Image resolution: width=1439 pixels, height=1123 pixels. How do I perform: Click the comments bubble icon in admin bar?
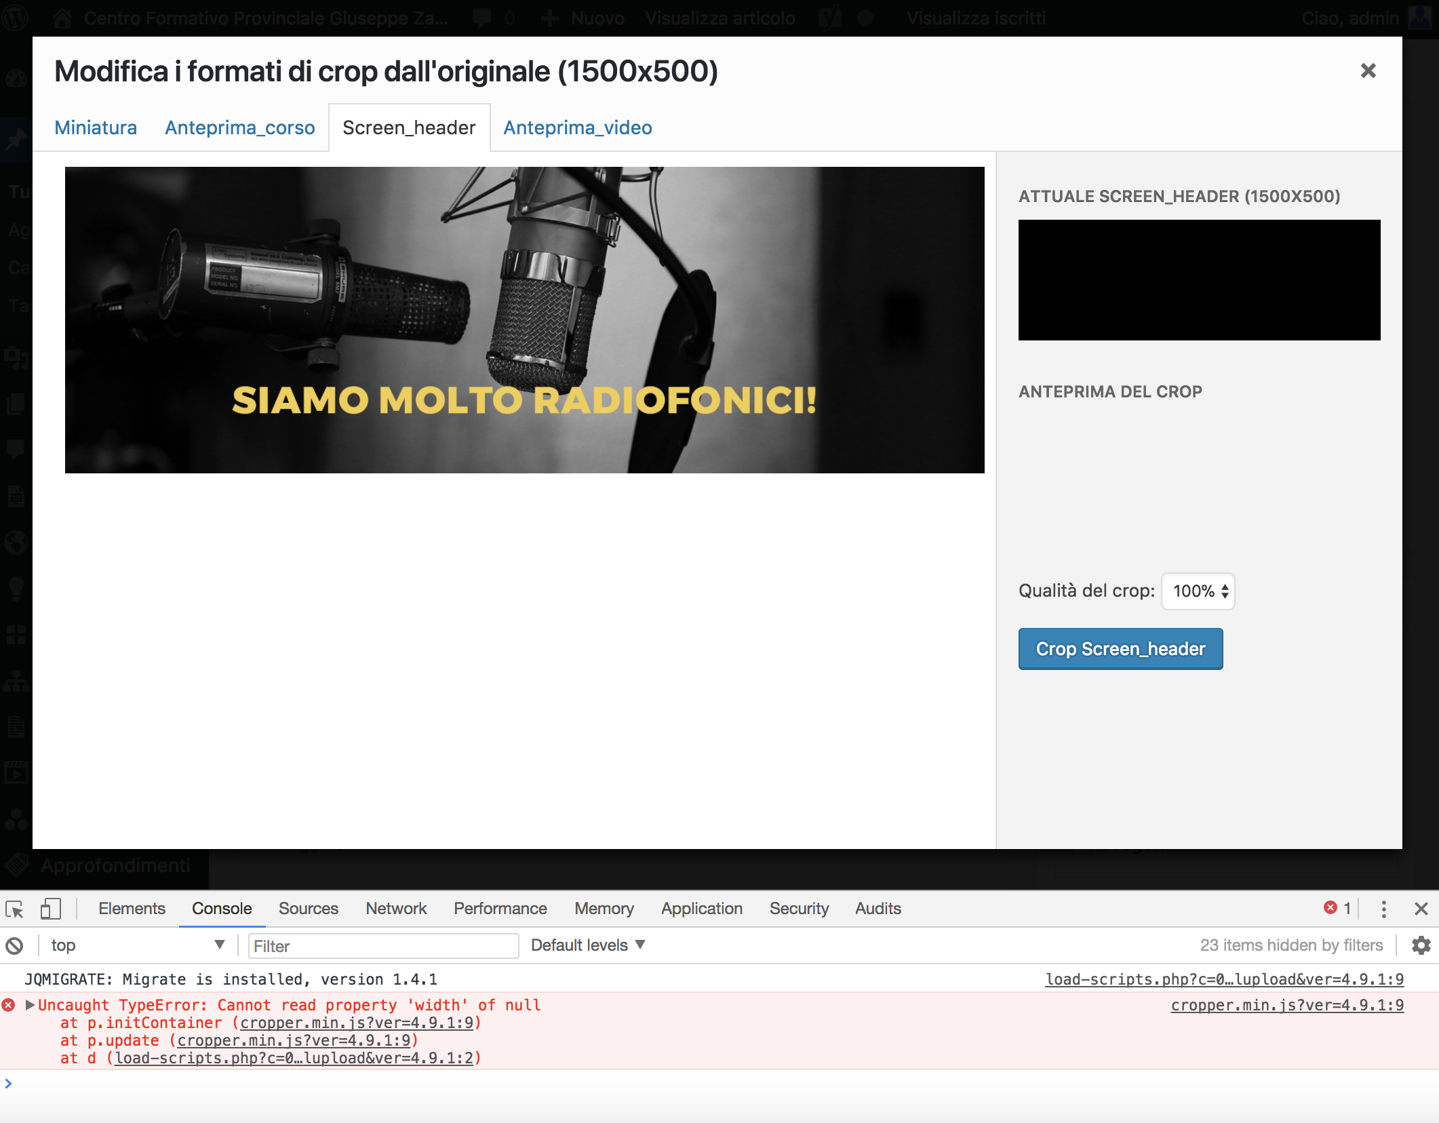point(483,18)
